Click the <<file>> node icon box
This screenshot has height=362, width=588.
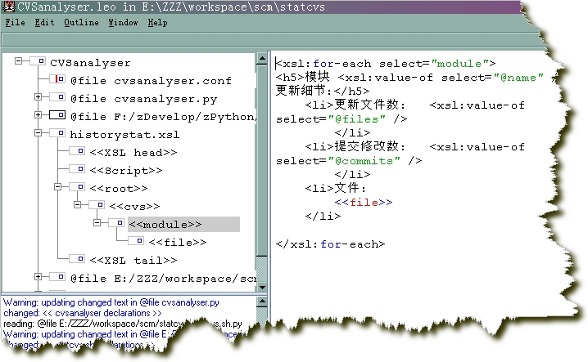click(136, 240)
